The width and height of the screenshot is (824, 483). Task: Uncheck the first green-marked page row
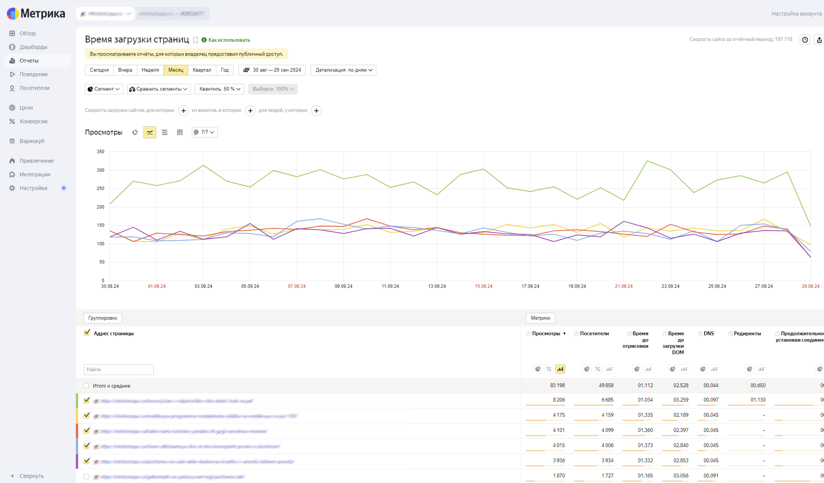tap(87, 400)
